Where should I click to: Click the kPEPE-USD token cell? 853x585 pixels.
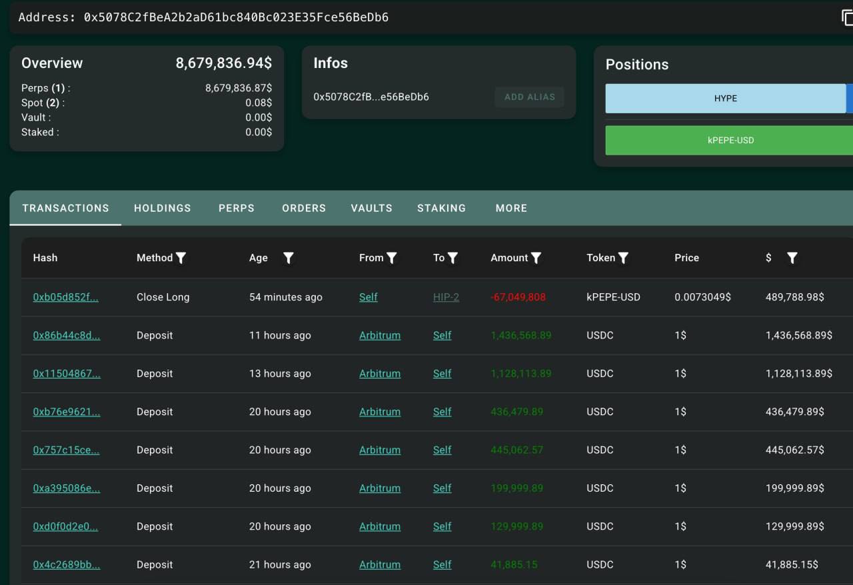click(x=613, y=297)
